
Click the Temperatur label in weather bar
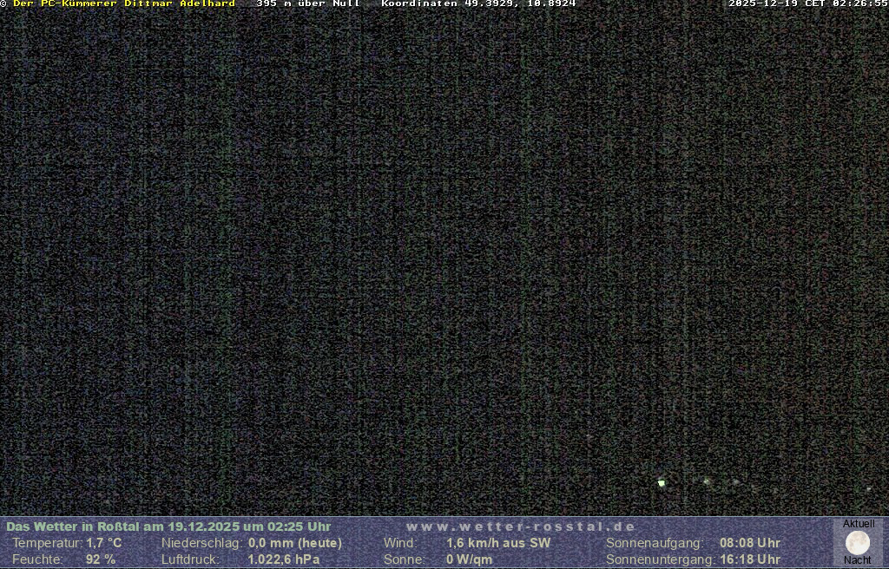click(x=47, y=543)
